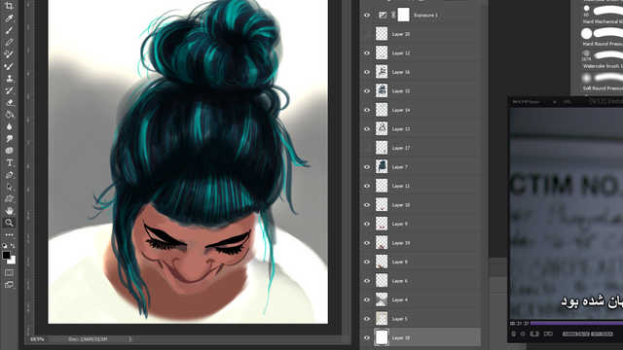Open the Change Screen Mode options

coord(9,285)
